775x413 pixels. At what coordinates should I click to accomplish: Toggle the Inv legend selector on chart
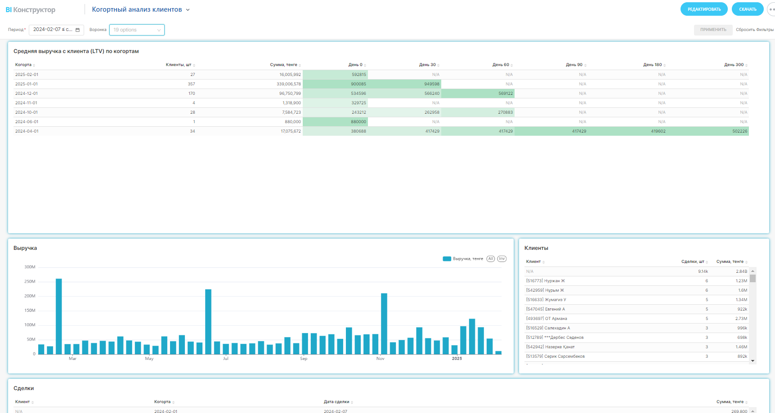502,259
